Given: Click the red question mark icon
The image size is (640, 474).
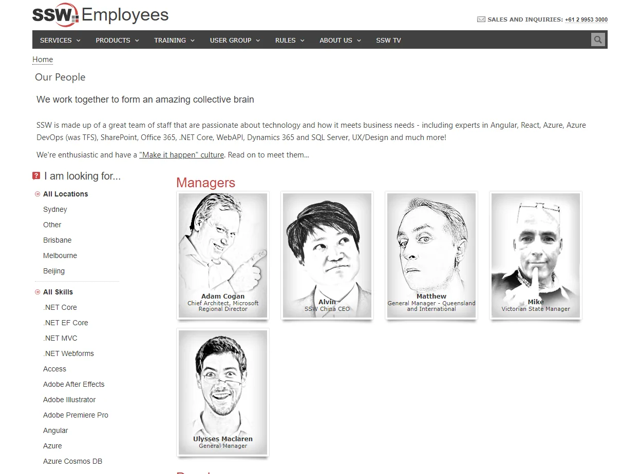Looking at the screenshot, I should click(36, 176).
